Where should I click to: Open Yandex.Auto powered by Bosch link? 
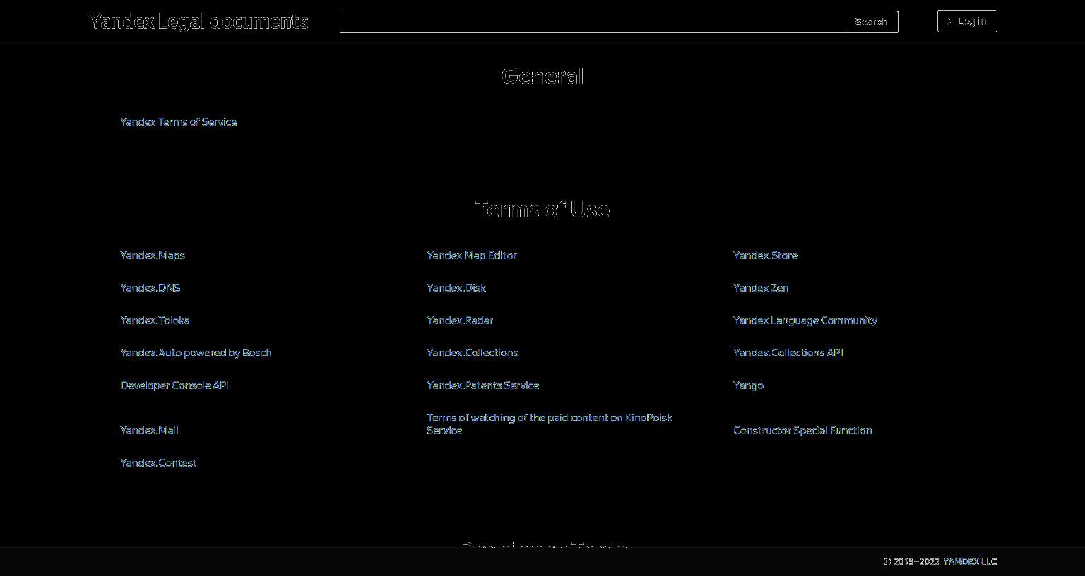click(x=196, y=353)
